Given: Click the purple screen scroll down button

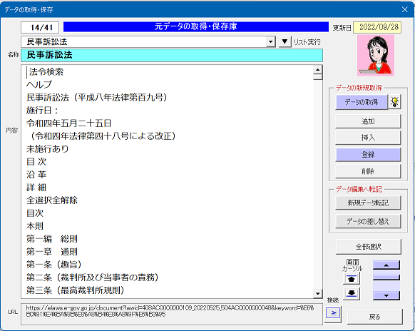Looking at the screenshot, I should 386,295.
